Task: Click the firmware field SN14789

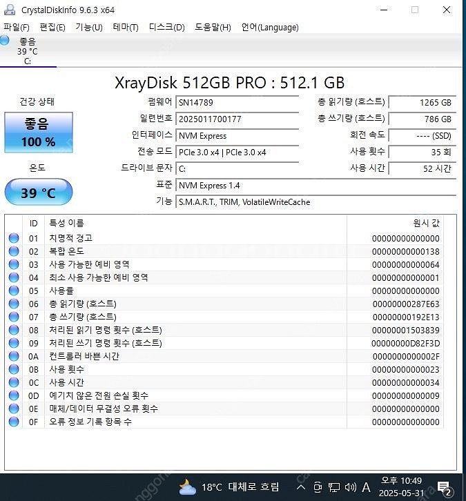Action: coord(237,103)
